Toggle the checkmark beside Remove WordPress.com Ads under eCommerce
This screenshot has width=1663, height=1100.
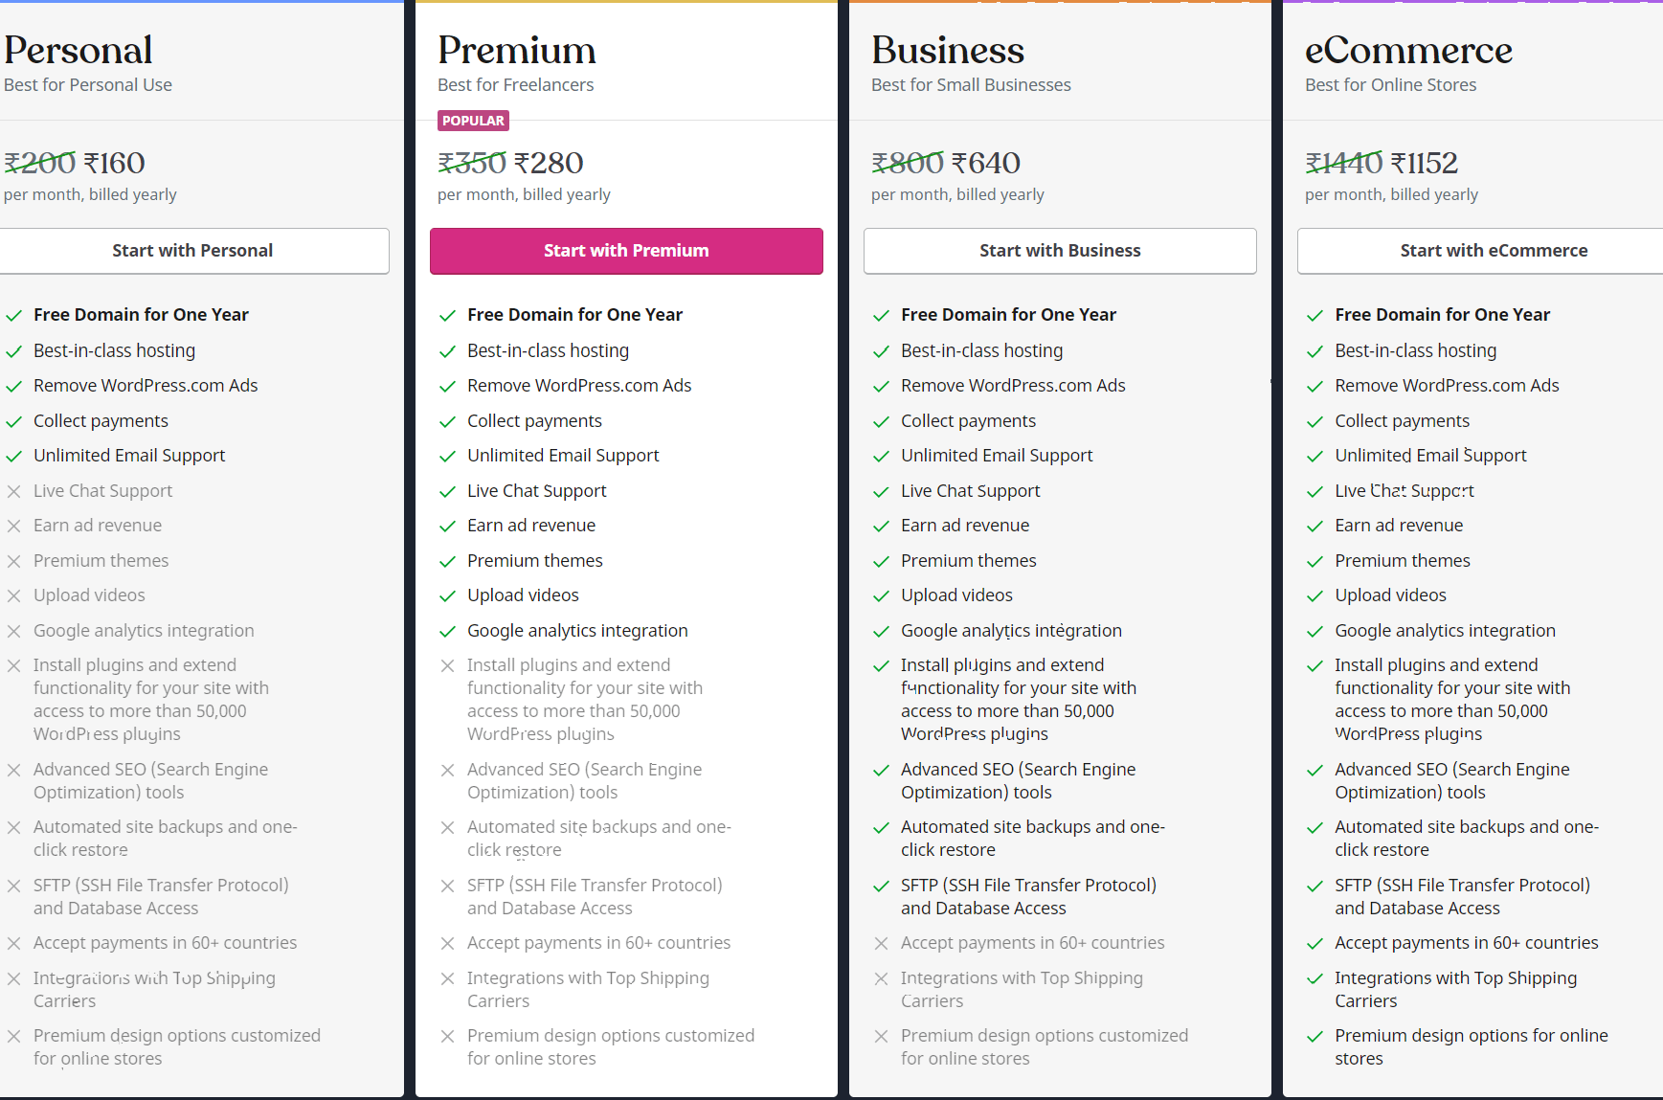point(1315,386)
